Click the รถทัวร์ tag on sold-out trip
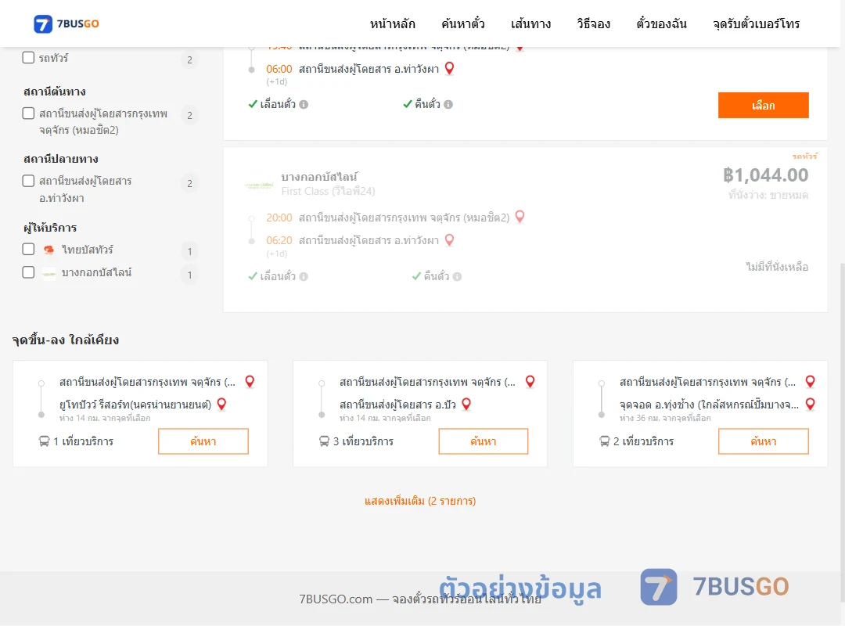The height and width of the screenshot is (626, 845). [804, 156]
